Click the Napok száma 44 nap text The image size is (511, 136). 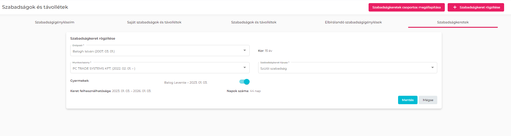pos(244,91)
